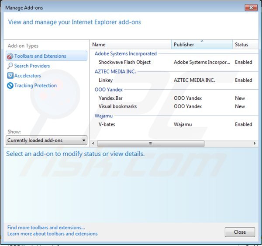Click the Toolbars and Extensions gear icon
This screenshot has width=262, height=246.
[10, 56]
